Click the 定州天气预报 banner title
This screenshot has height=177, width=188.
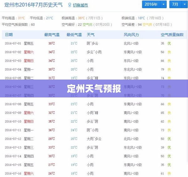[94, 89]
